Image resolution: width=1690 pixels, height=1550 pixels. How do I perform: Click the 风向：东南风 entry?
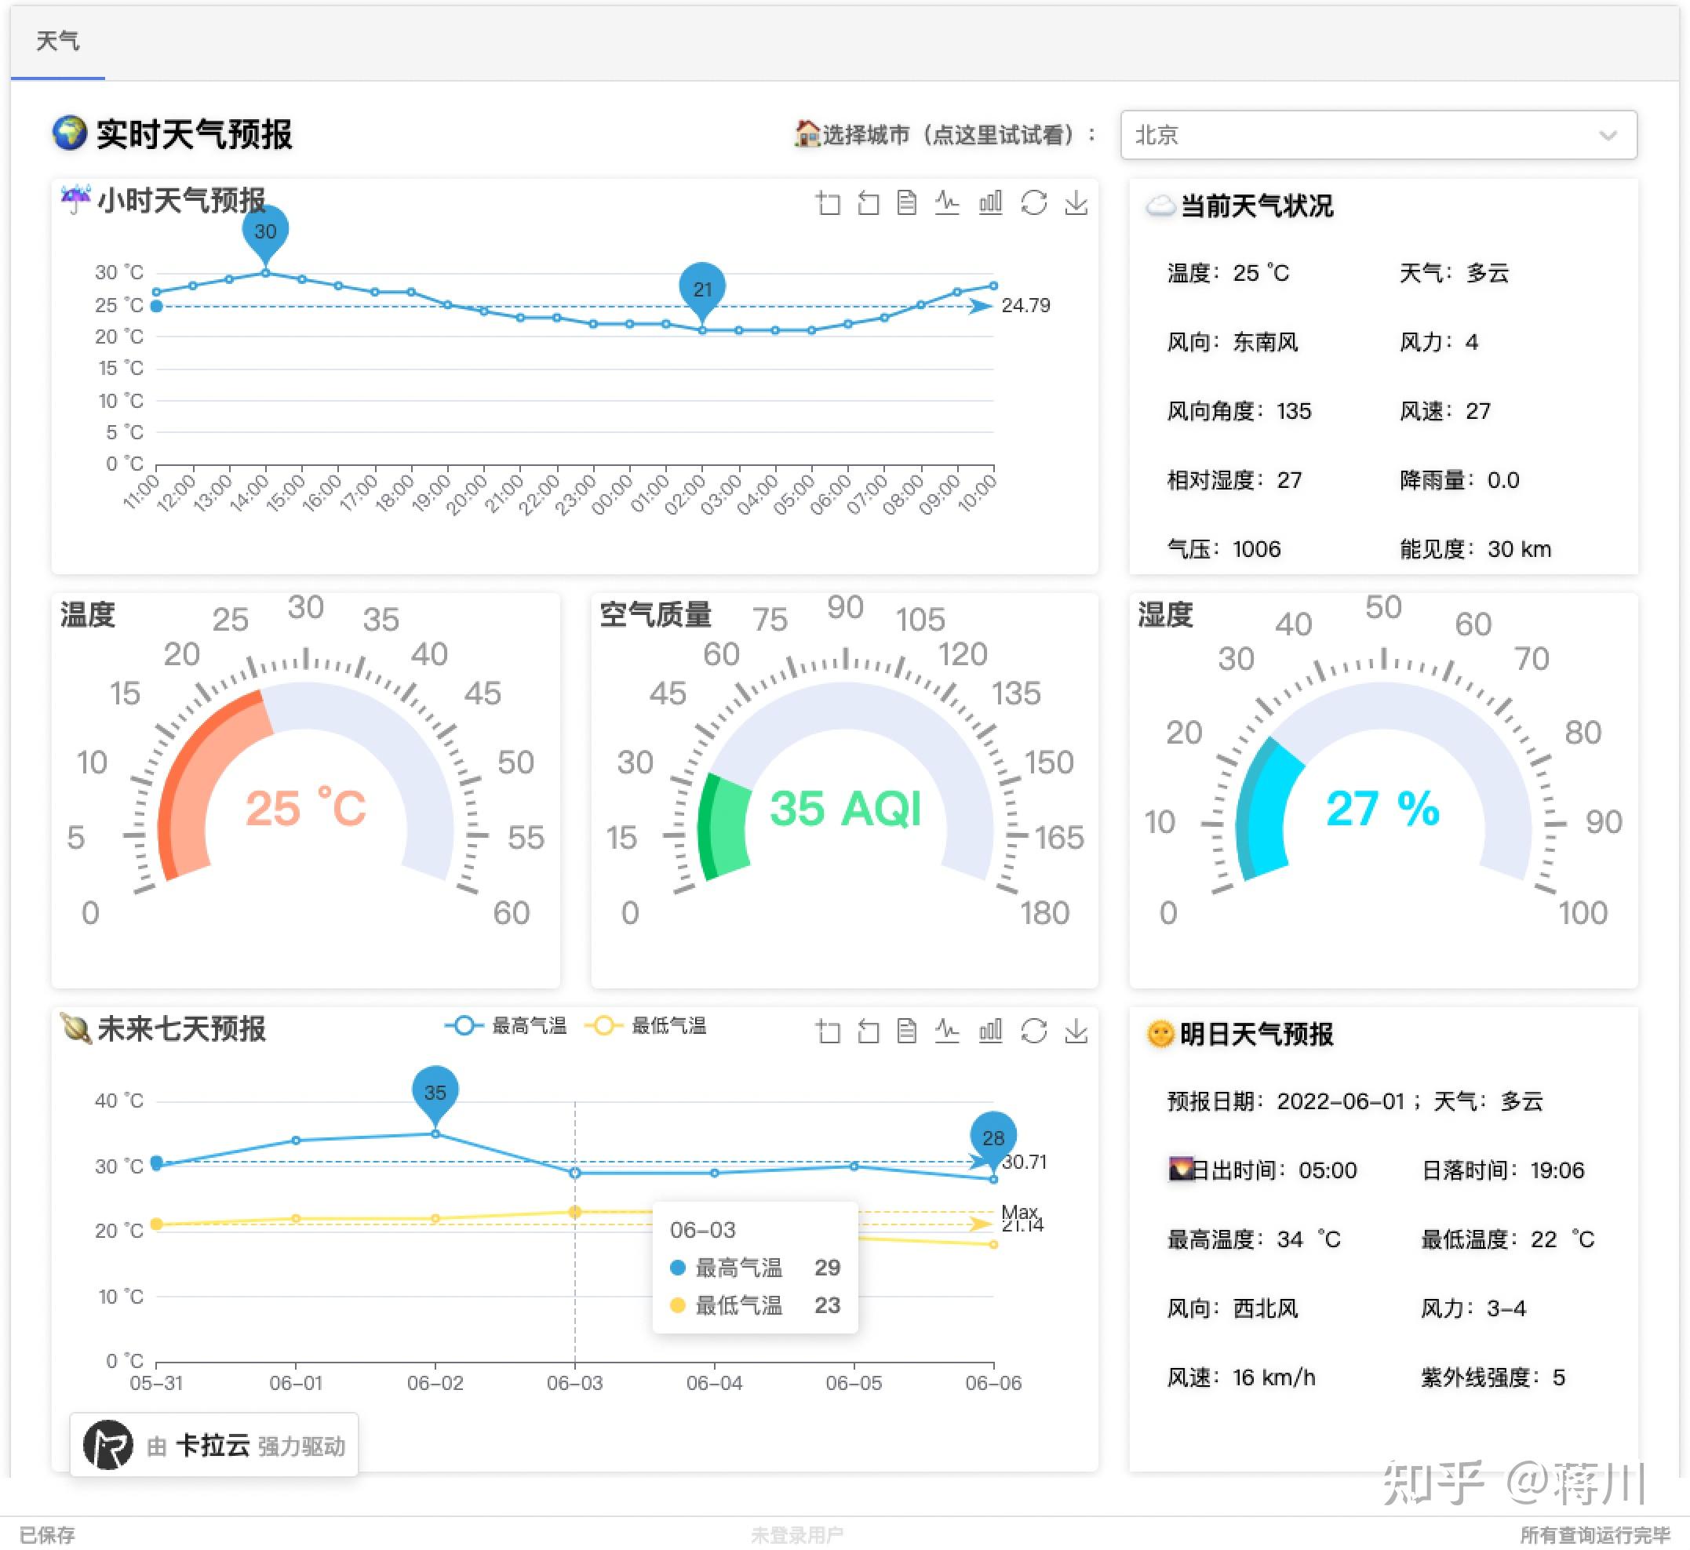pos(1232,342)
